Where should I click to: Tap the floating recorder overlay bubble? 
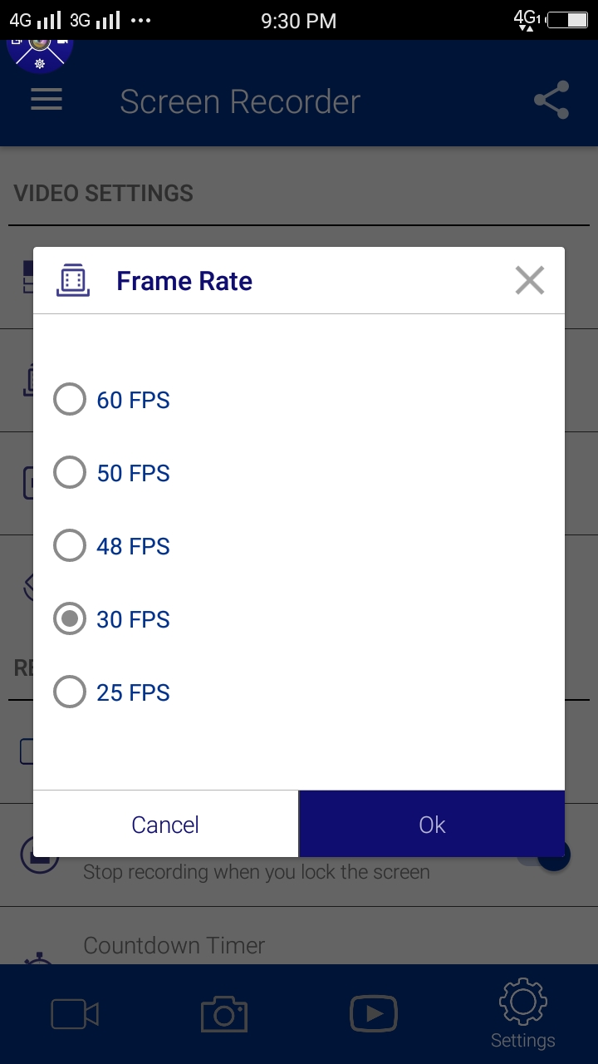coord(40,48)
